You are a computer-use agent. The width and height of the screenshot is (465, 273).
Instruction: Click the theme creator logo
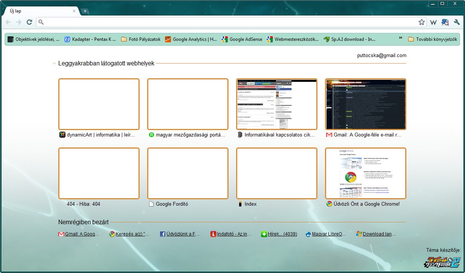click(x=442, y=263)
